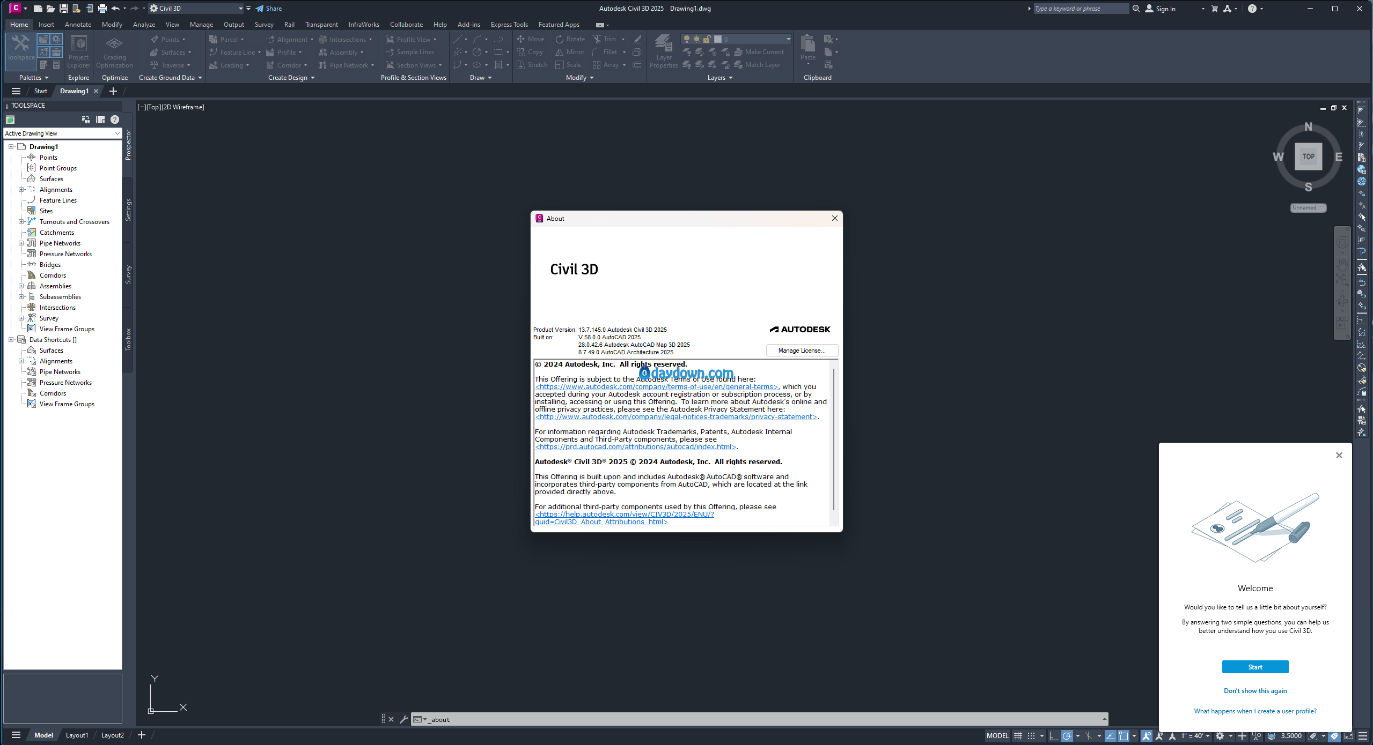Open Layer Properties manager
The image size is (1373, 745).
point(664,52)
